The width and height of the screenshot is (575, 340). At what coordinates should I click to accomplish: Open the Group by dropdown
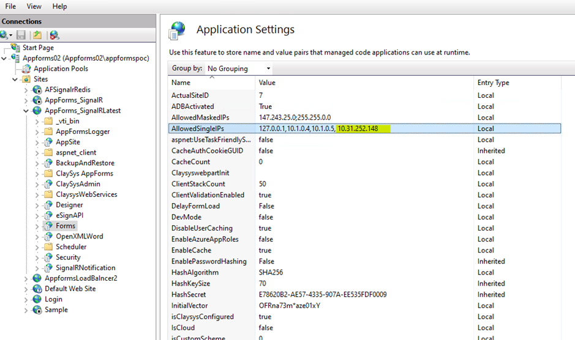pyautogui.click(x=239, y=68)
